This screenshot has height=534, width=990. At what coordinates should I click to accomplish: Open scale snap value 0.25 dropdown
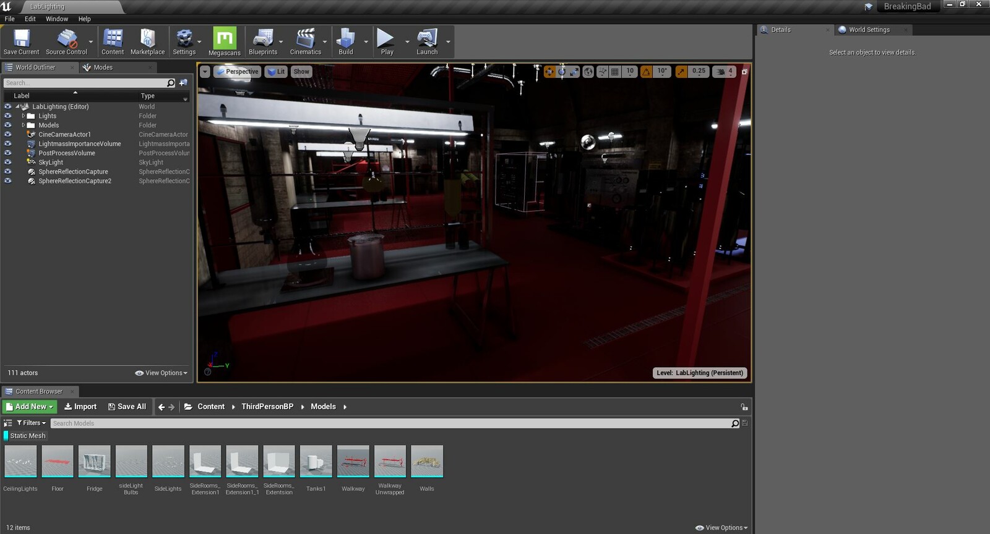pos(699,72)
